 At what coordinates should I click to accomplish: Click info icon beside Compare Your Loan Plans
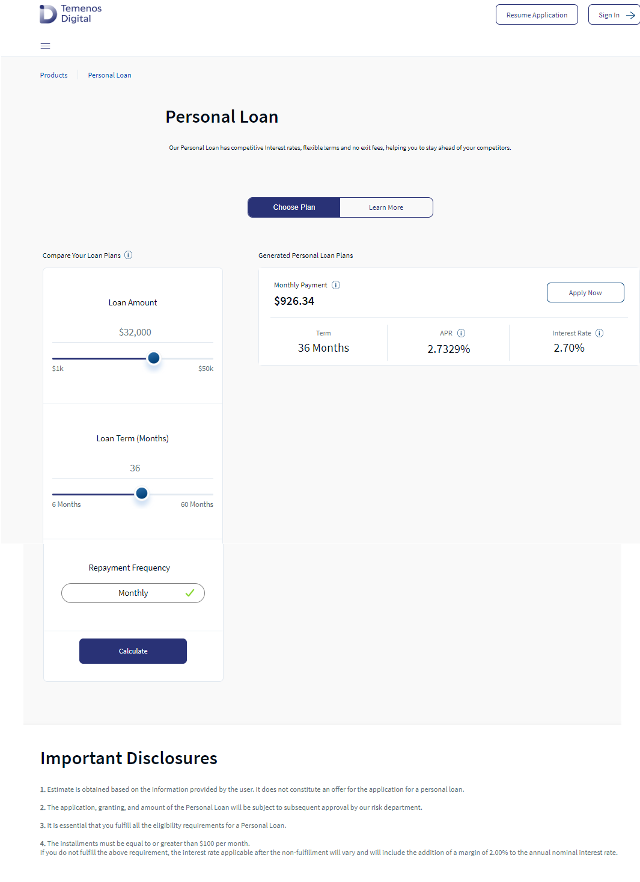[128, 256]
